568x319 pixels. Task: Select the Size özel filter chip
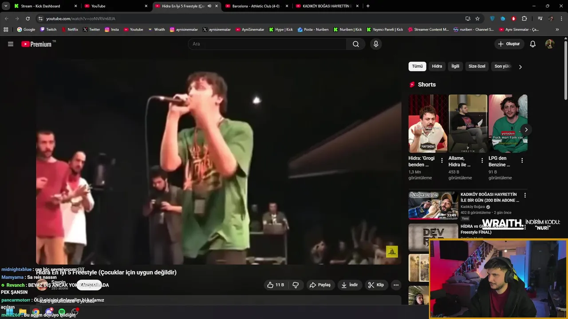coord(477,66)
